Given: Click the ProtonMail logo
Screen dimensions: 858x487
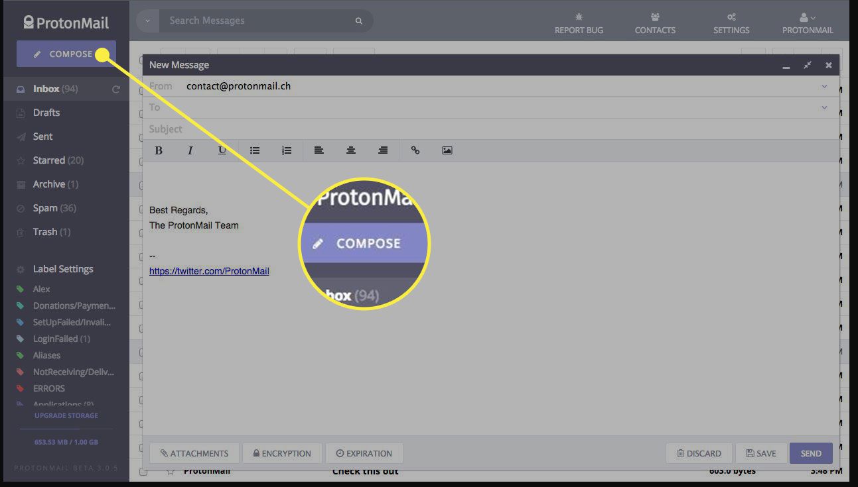Looking at the screenshot, I should point(66,23).
